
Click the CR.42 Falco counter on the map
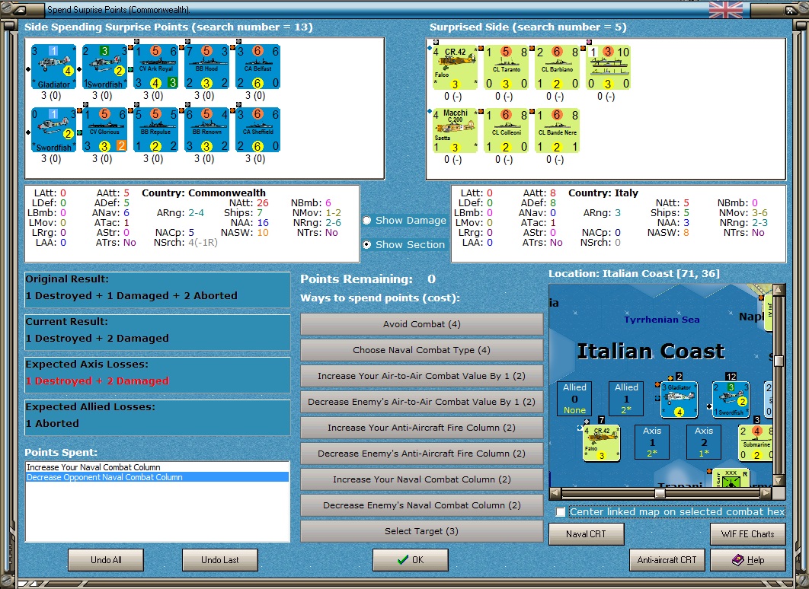tap(601, 443)
